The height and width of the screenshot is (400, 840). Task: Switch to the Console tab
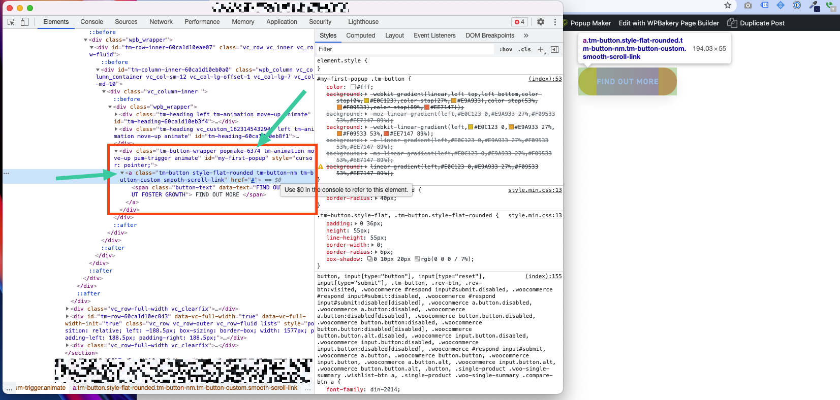(x=91, y=22)
